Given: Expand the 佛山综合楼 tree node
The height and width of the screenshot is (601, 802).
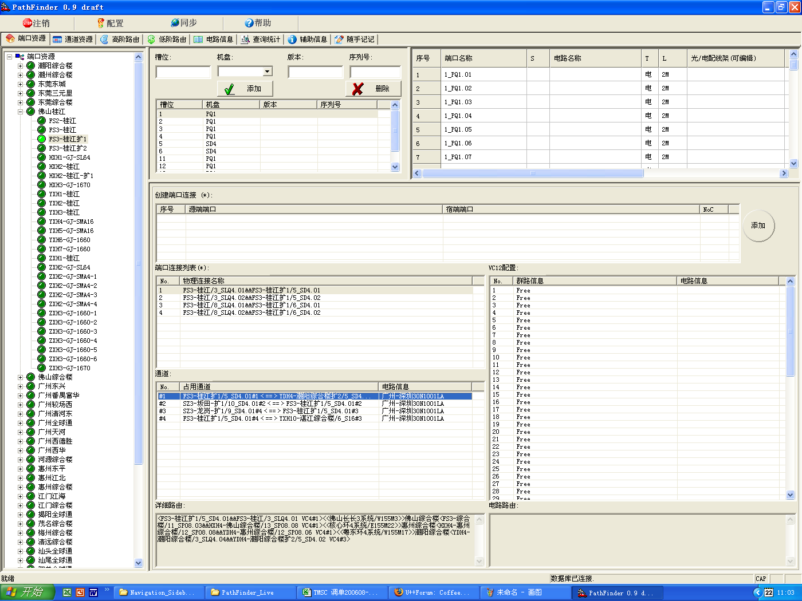Looking at the screenshot, I should pyautogui.click(x=20, y=377).
